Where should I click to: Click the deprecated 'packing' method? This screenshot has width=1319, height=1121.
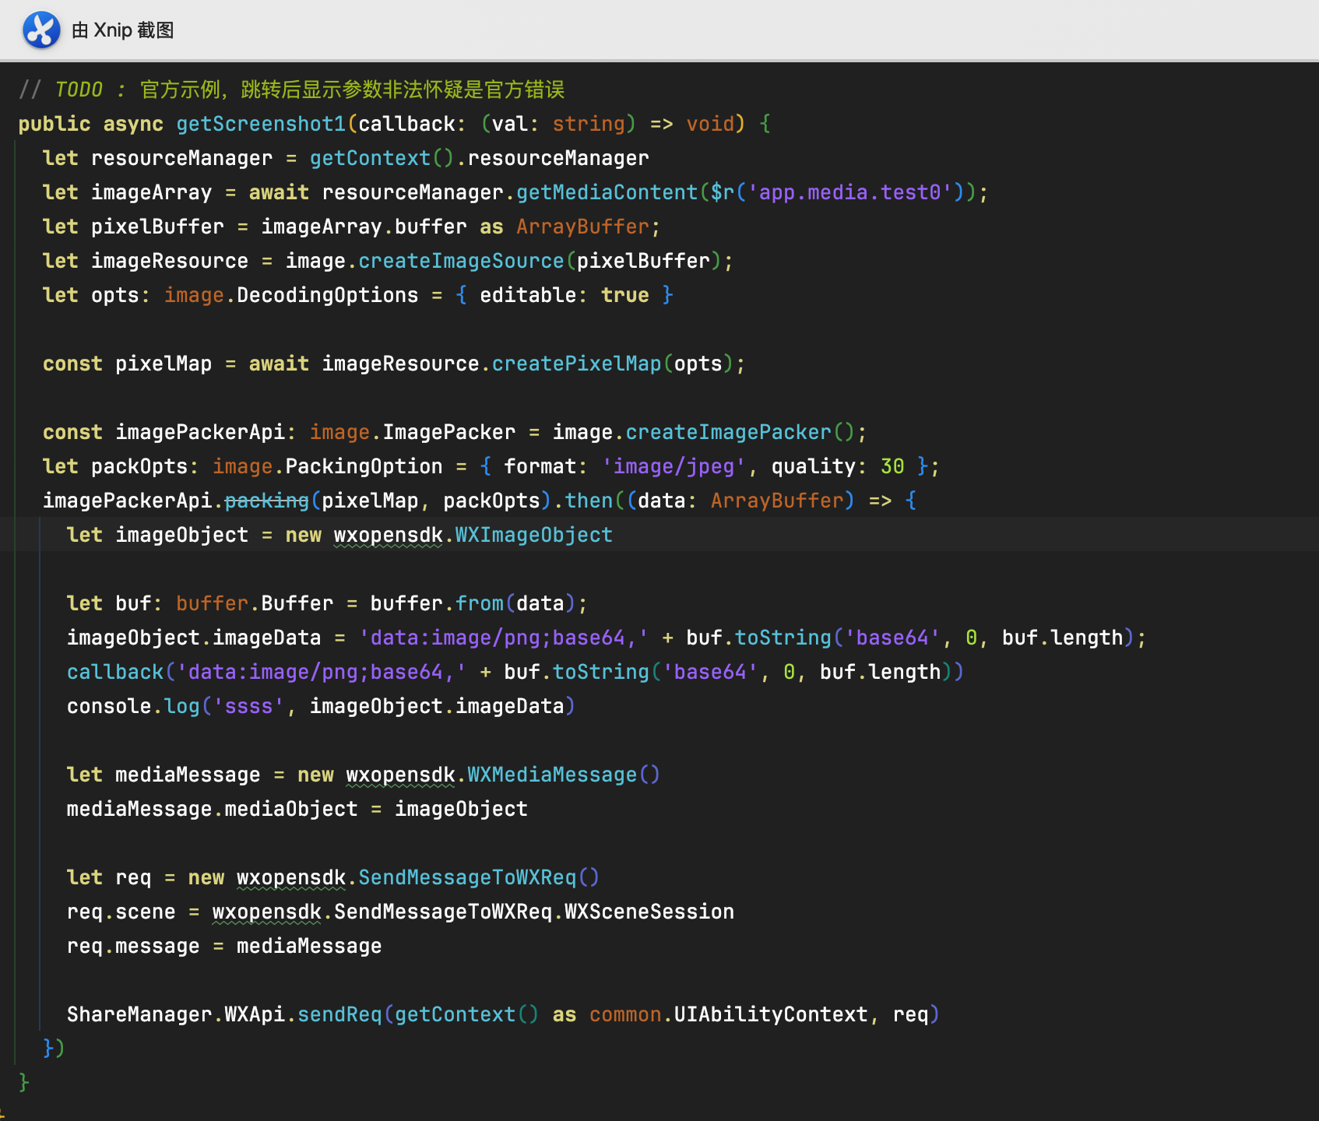[267, 501]
